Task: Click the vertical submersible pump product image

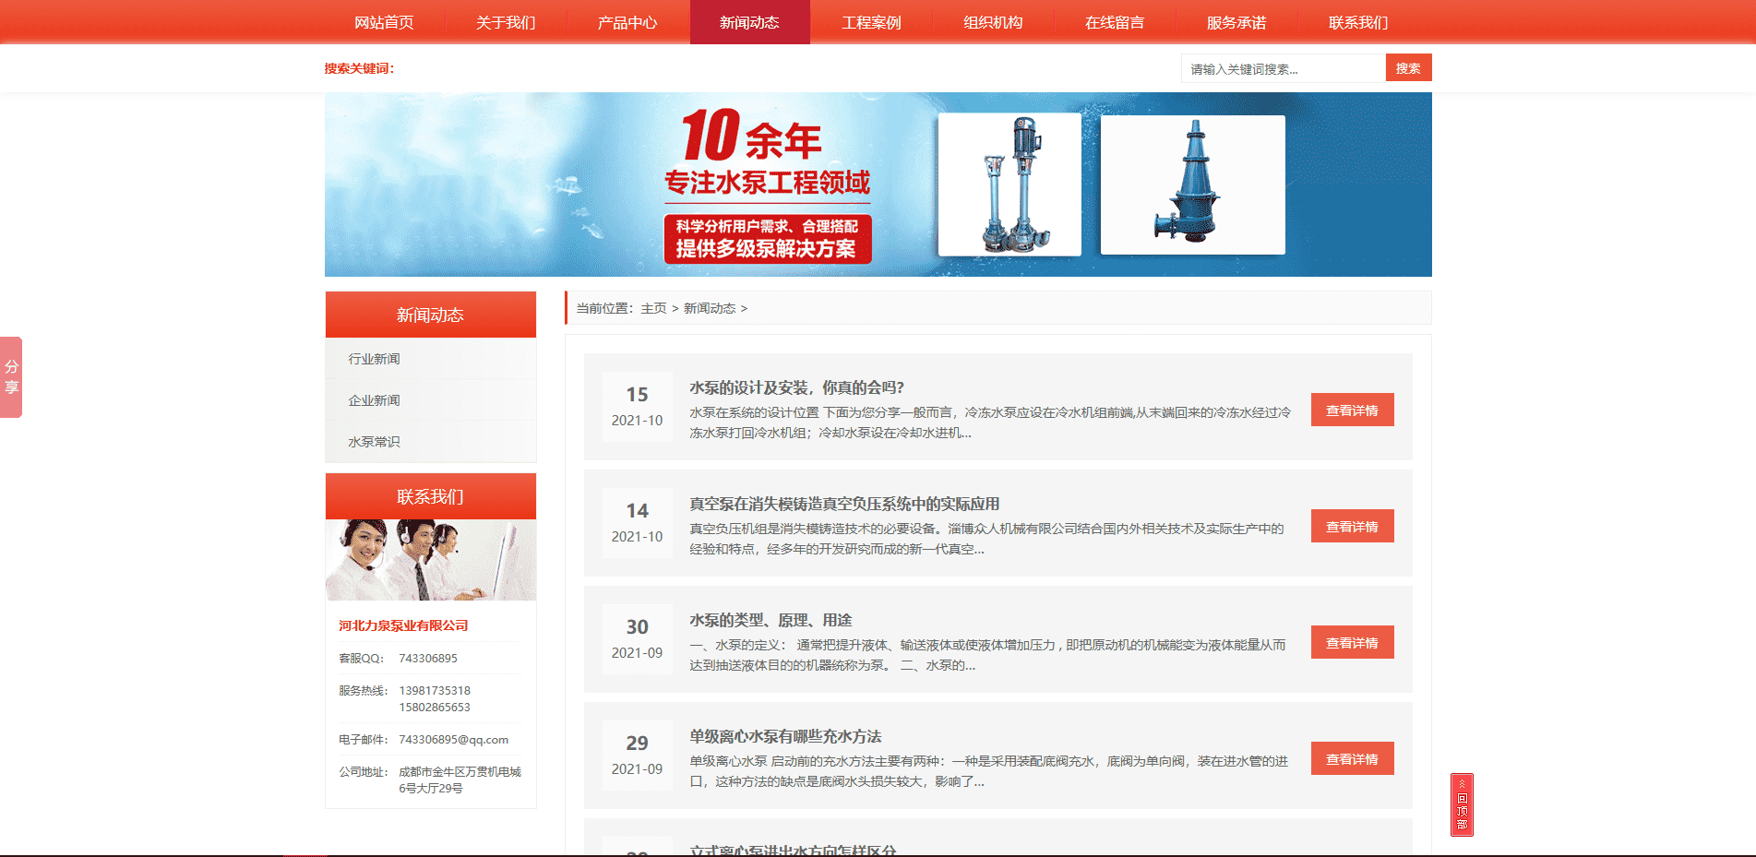Action: (x=1009, y=184)
